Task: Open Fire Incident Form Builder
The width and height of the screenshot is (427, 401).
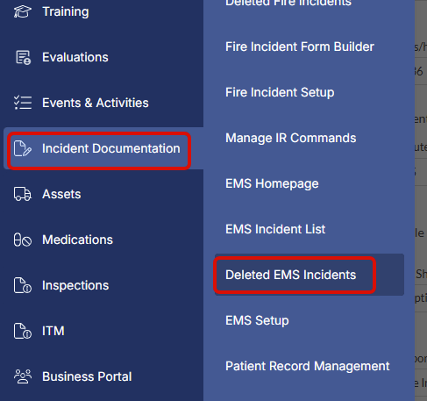Action: point(300,47)
